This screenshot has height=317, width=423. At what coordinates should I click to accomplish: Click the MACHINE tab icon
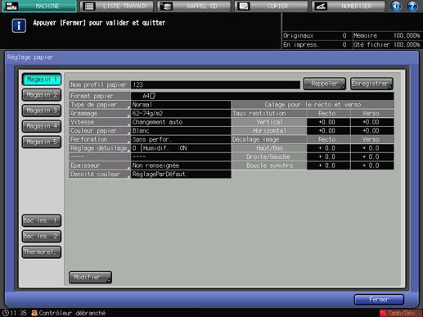pyautogui.click(x=11, y=6)
